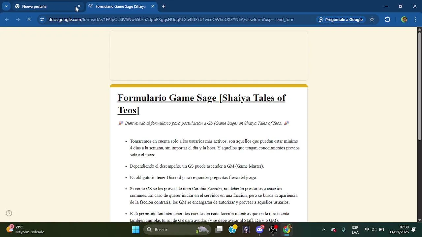Open the portrait-icon app in the taskbar
The image size is (422, 237).
tap(246, 229)
